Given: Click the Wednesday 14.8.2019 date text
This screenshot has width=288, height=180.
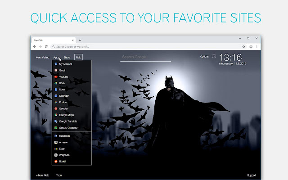Looking at the screenshot, I should point(232,64).
